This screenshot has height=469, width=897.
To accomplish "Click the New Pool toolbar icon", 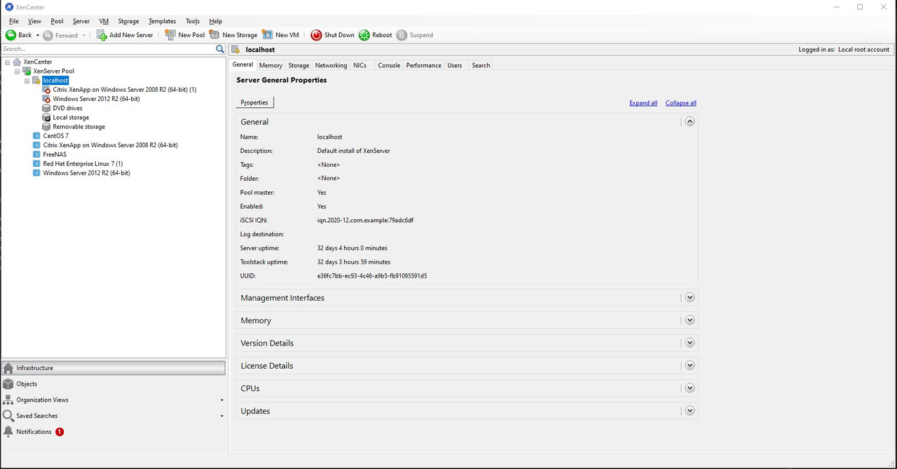I will point(170,35).
